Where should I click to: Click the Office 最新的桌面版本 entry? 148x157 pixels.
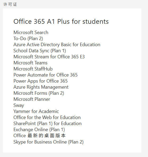(x=40, y=136)
